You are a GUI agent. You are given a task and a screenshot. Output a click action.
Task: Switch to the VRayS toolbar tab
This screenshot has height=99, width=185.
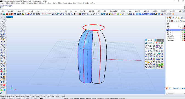pos(38,11)
